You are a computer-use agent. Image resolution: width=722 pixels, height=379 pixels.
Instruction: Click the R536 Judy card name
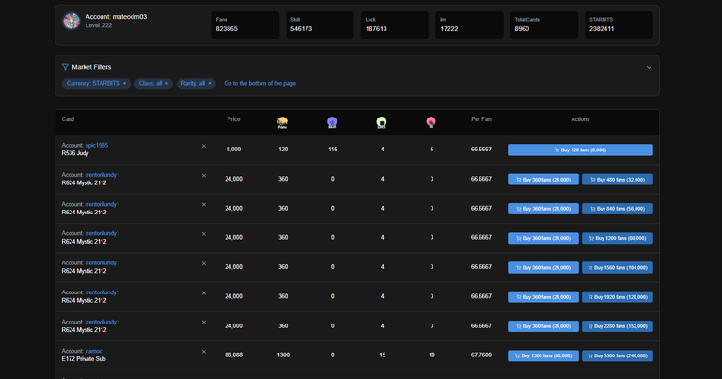pyautogui.click(x=75, y=153)
